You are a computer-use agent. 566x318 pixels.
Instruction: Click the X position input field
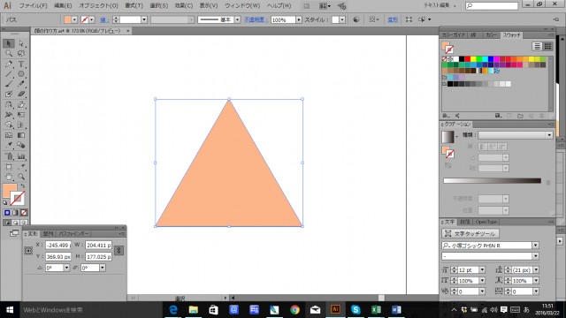coord(58,246)
